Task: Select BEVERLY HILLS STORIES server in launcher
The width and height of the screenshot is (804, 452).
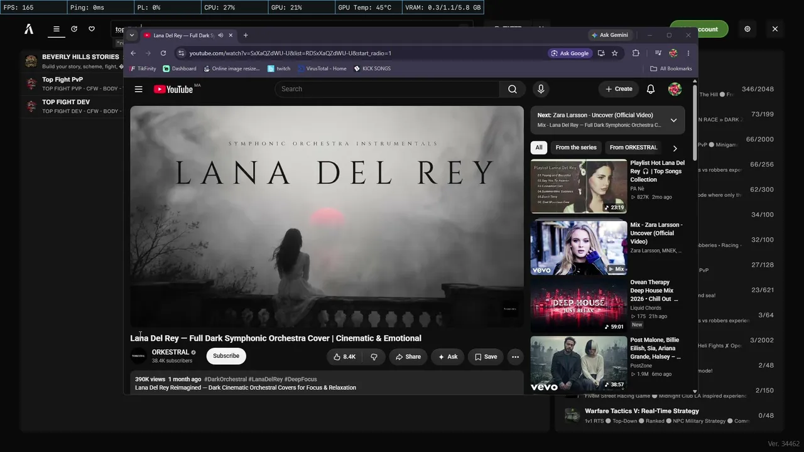Action: point(73,61)
